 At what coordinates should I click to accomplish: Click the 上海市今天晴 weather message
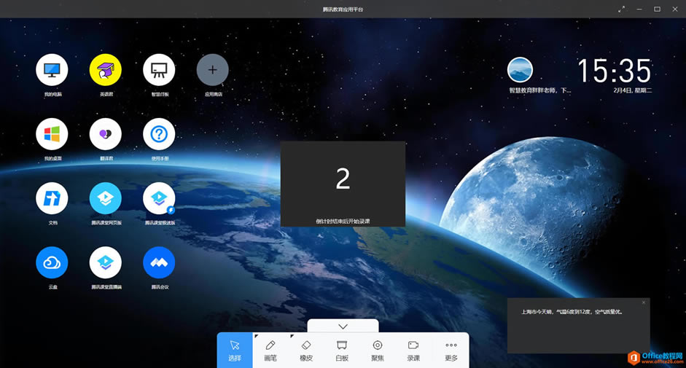coord(572,312)
